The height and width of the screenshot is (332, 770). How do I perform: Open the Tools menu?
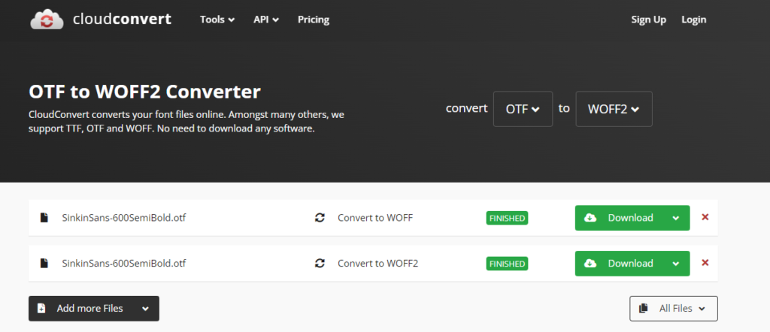point(217,20)
